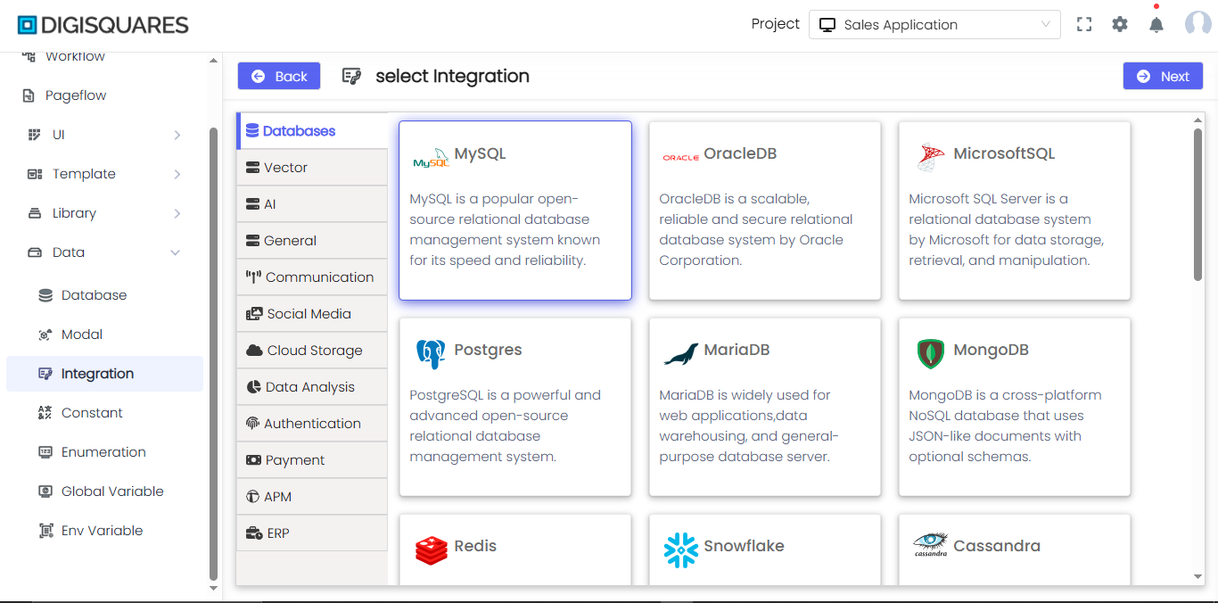
Task: Click integration list scroll down arrow
Action: (x=1198, y=577)
